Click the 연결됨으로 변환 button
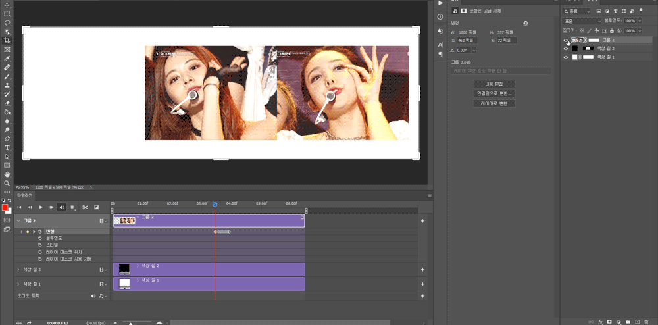 (494, 93)
